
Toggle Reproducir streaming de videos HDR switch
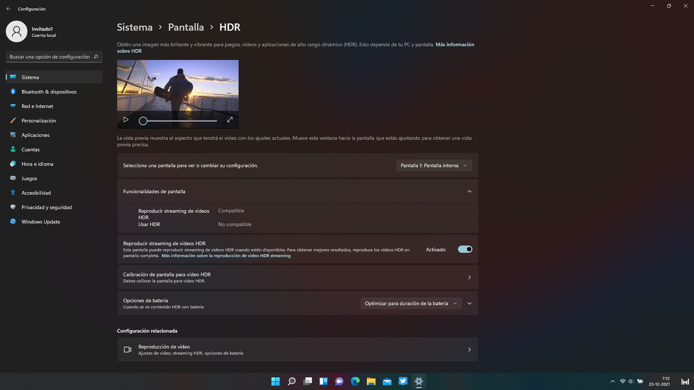465,250
